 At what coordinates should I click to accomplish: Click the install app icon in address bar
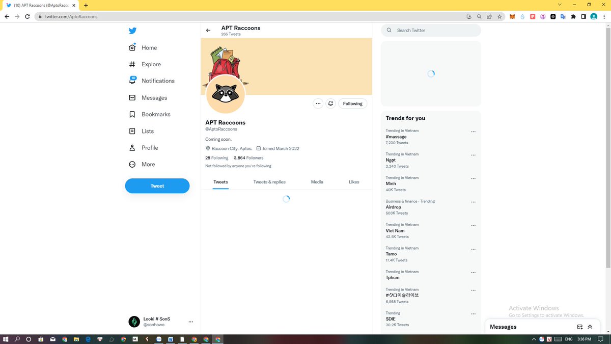pyautogui.click(x=469, y=16)
